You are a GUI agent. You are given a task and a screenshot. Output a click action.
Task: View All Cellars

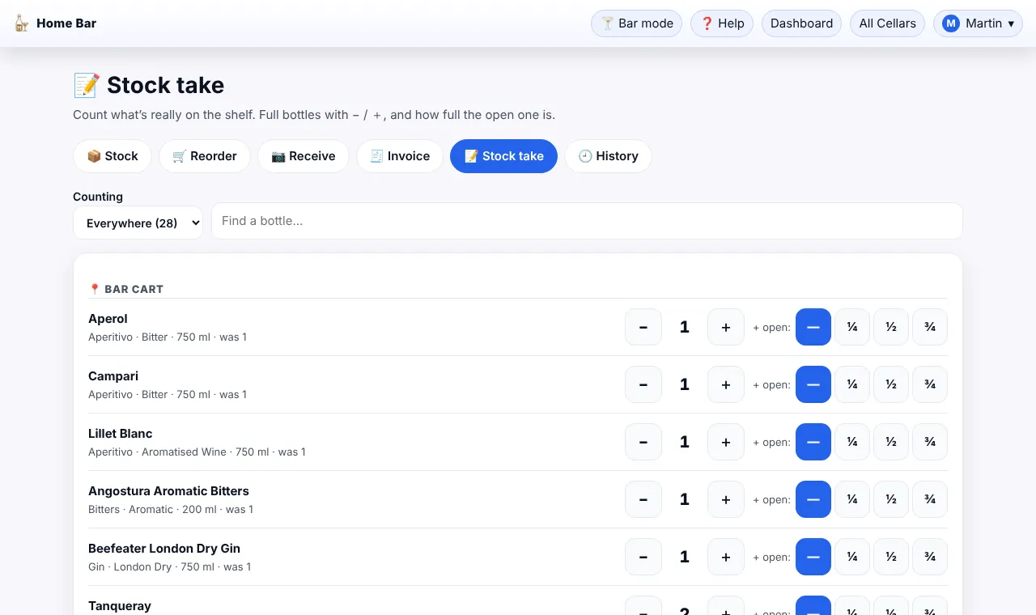point(887,23)
